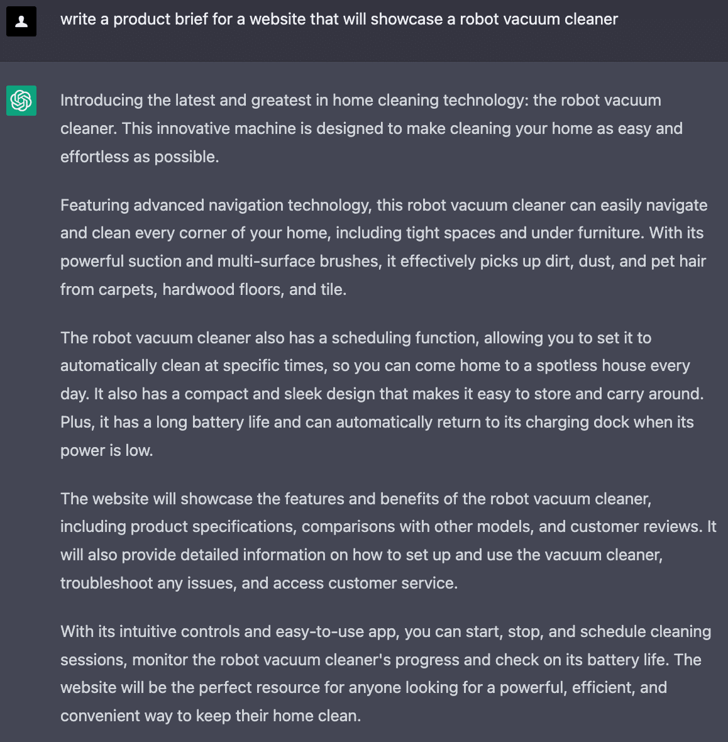Image resolution: width=728 pixels, height=742 pixels.
Task: Click the paragraph starting "With its intuitive controls"
Action: [385, 673]
